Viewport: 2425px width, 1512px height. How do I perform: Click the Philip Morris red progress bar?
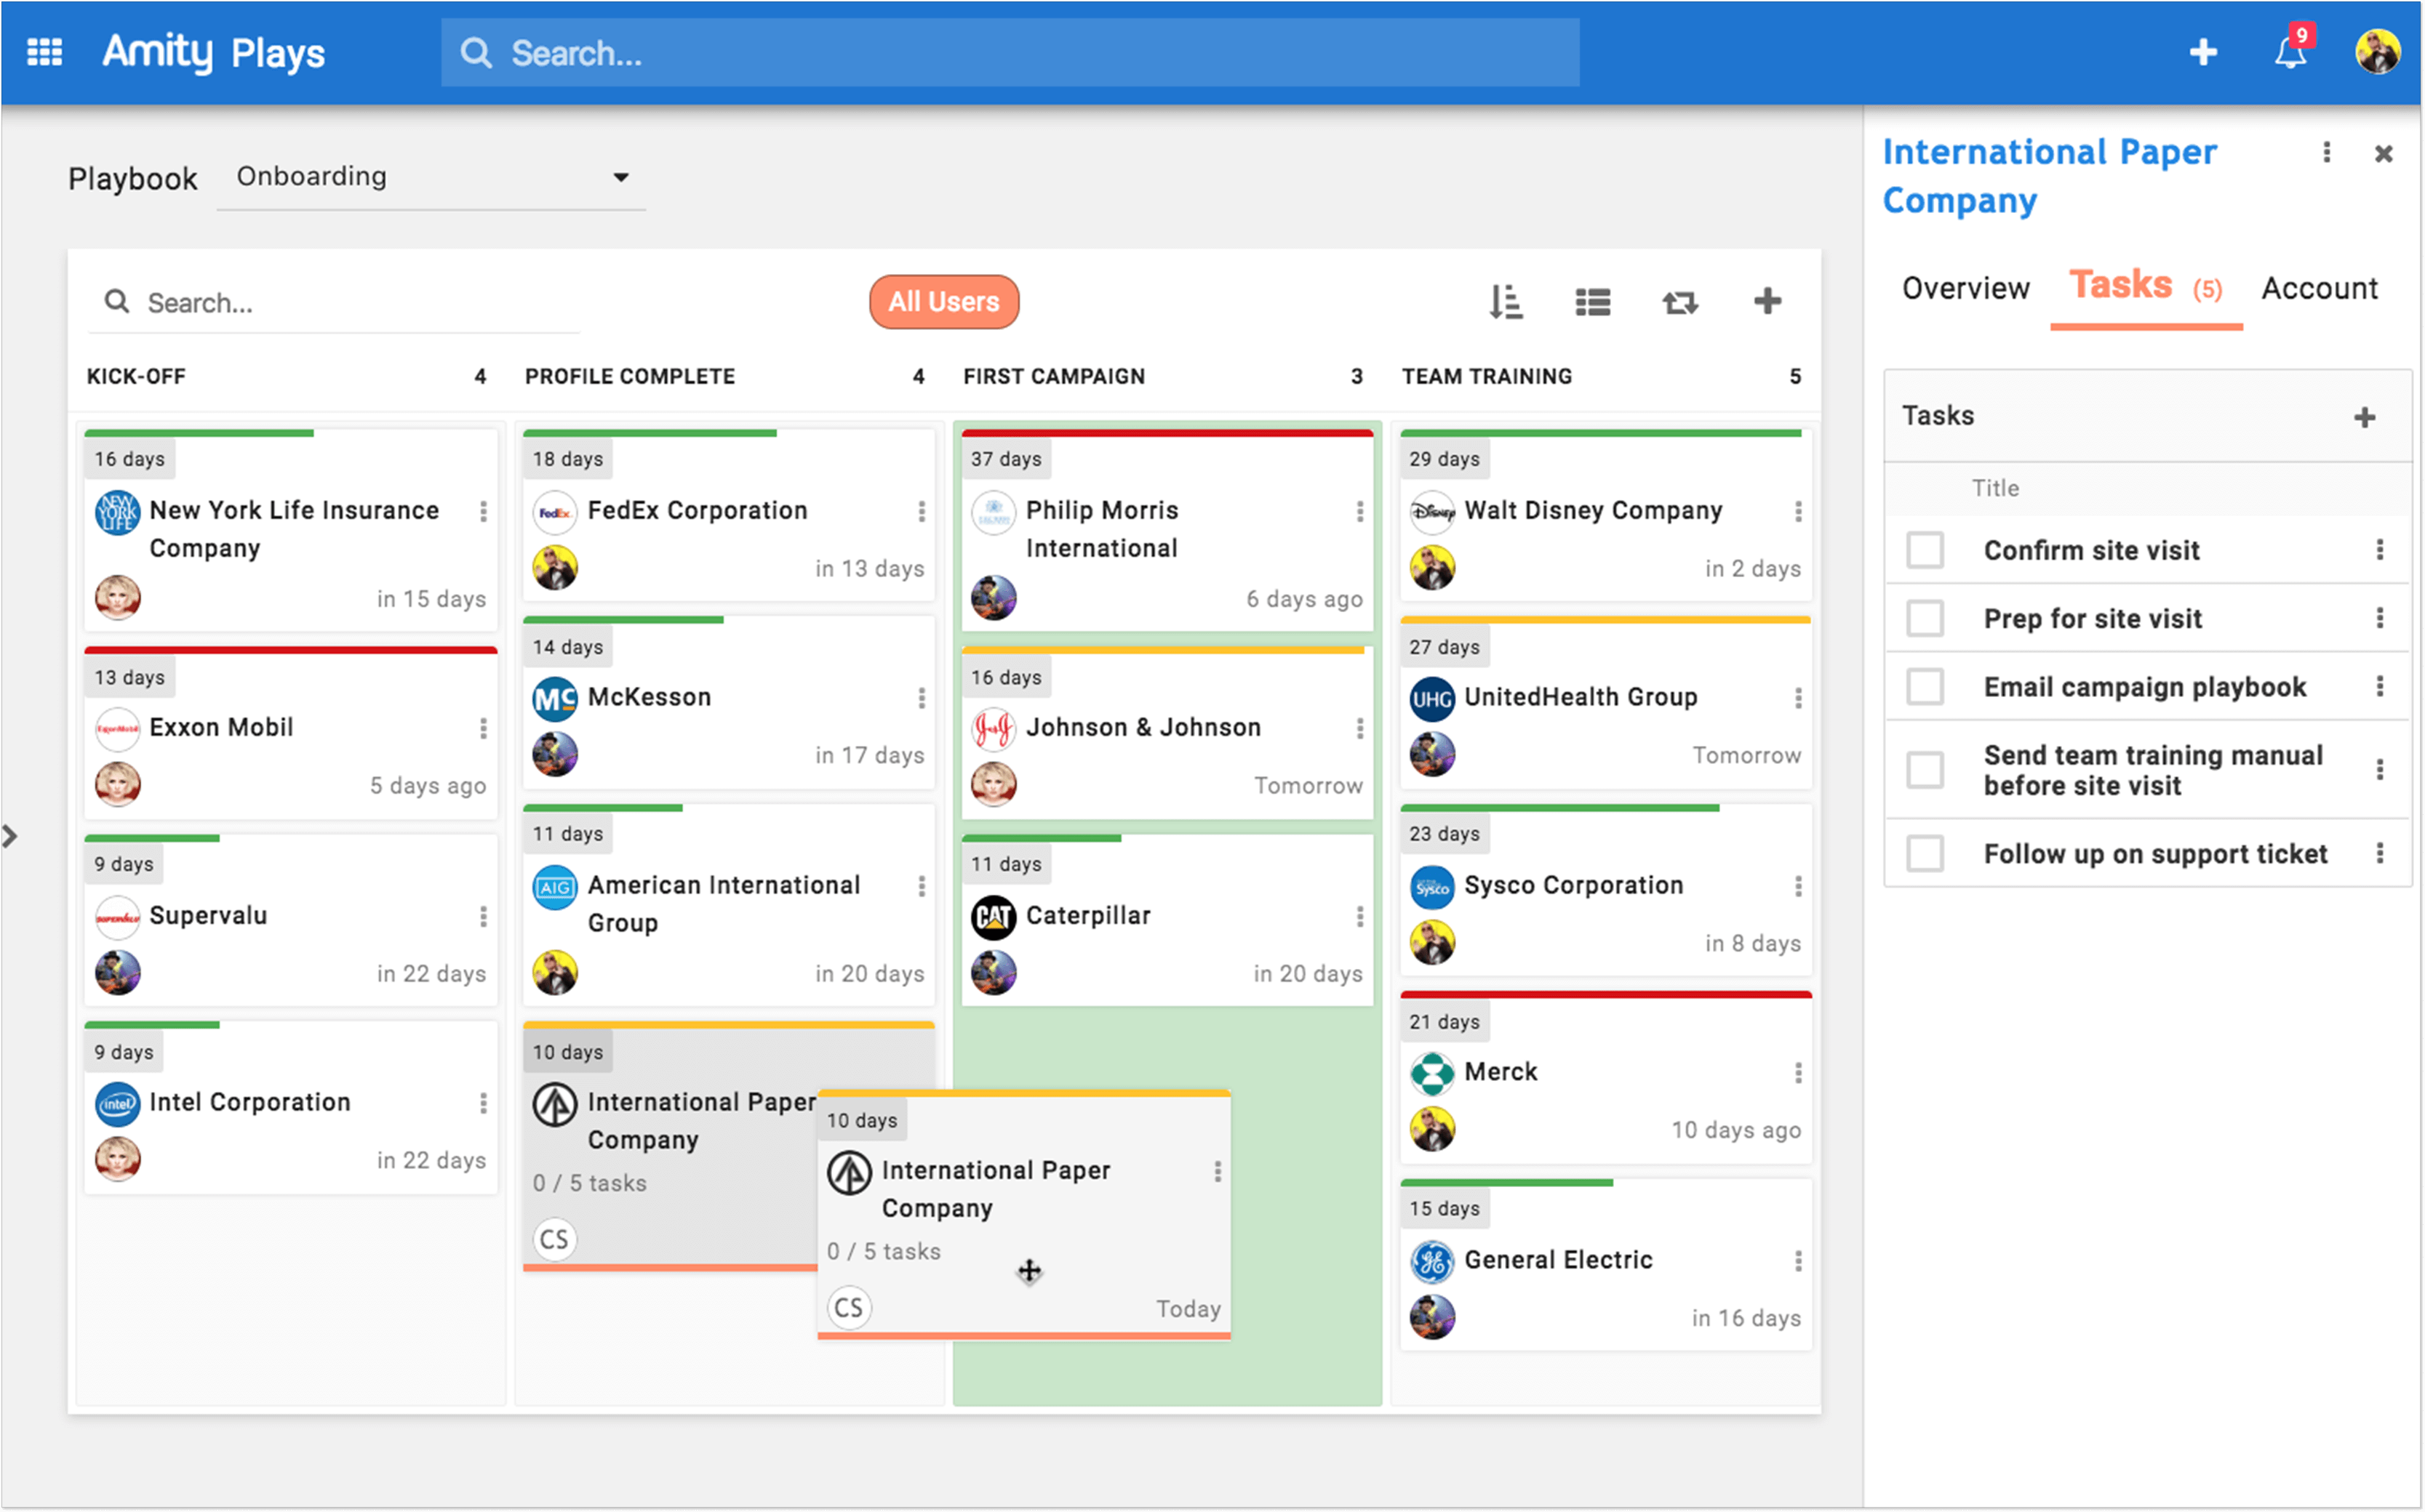coord(1167,433)
